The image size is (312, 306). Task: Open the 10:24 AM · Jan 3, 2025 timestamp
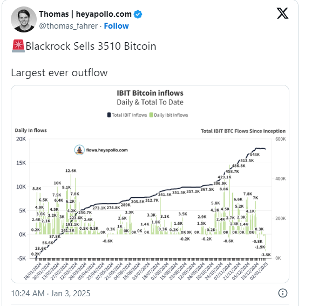click(x=51, y=294)
